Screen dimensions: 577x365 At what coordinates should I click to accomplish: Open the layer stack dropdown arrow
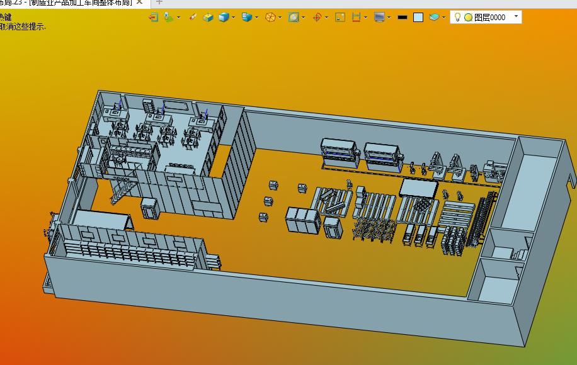pos(444,18)
